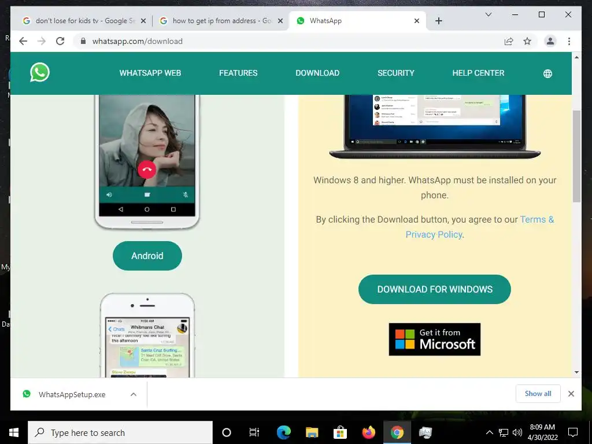Click the share page icon in address bar
592x444 pixels.
click(x=509, y=41)
